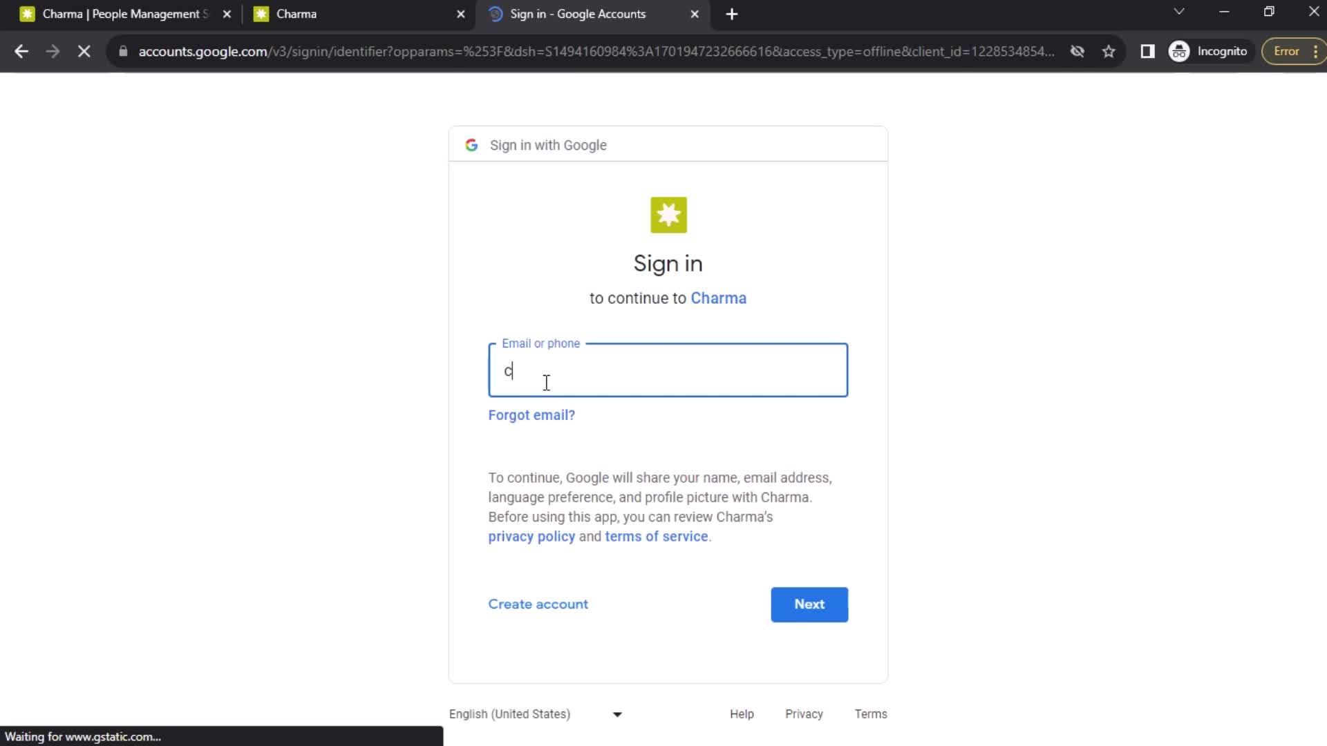Click the Google G logo
The height and width of the screenshot is (746, 1327).
[471, 145]
